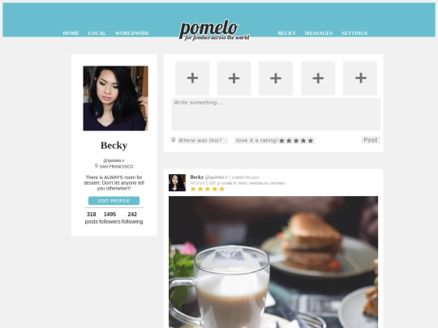Click the Edit Profile button
This screenshot has width=438, height=328.
pyautogui.click(x=114, y=201)
